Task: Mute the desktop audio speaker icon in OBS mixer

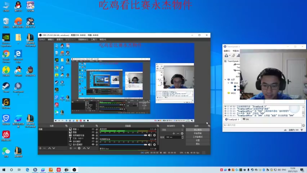Action: point(150,135)
